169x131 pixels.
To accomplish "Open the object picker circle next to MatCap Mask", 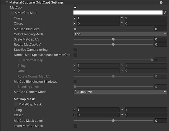I will pyautogui.click(x=20, y=104).
